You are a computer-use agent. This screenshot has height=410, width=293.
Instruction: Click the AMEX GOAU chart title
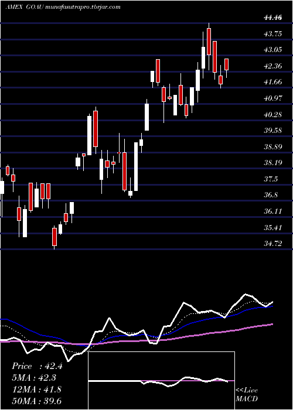coord(63,7)
